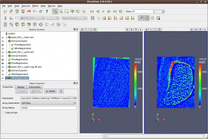208x139 pixels.
Task: Click the Undo arrow icon
Action: pyautogui.click(x=29, y=11)
